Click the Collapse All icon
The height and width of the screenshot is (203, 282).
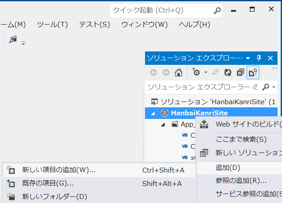click(x=240, y=72)
